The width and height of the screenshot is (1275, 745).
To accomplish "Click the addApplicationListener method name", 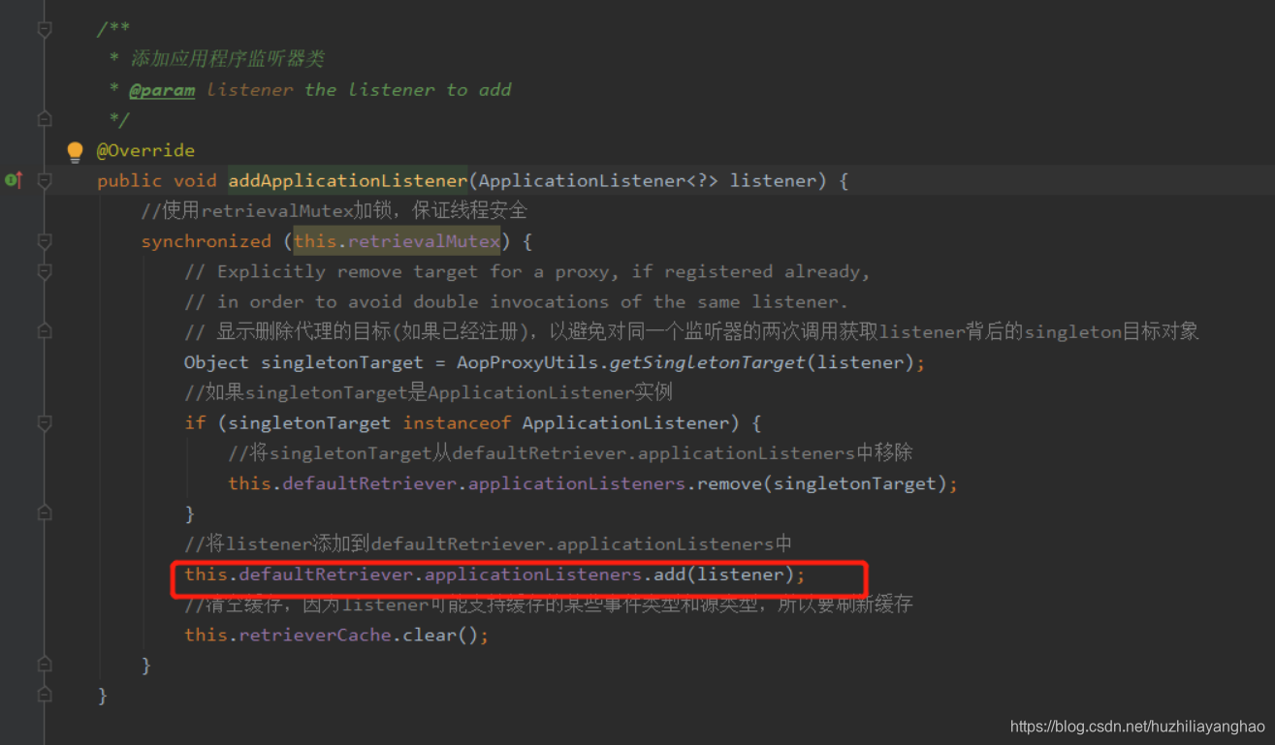I will 348,181.
